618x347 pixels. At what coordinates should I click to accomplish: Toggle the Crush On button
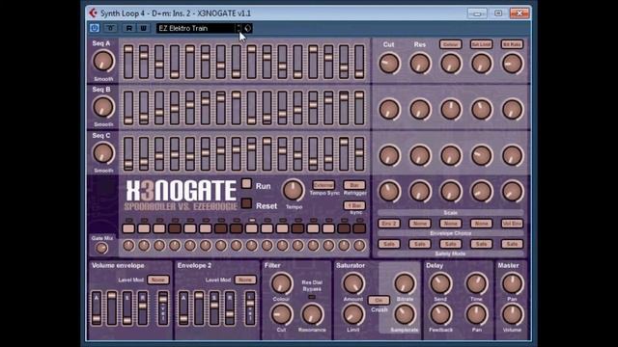click(379, 300)
